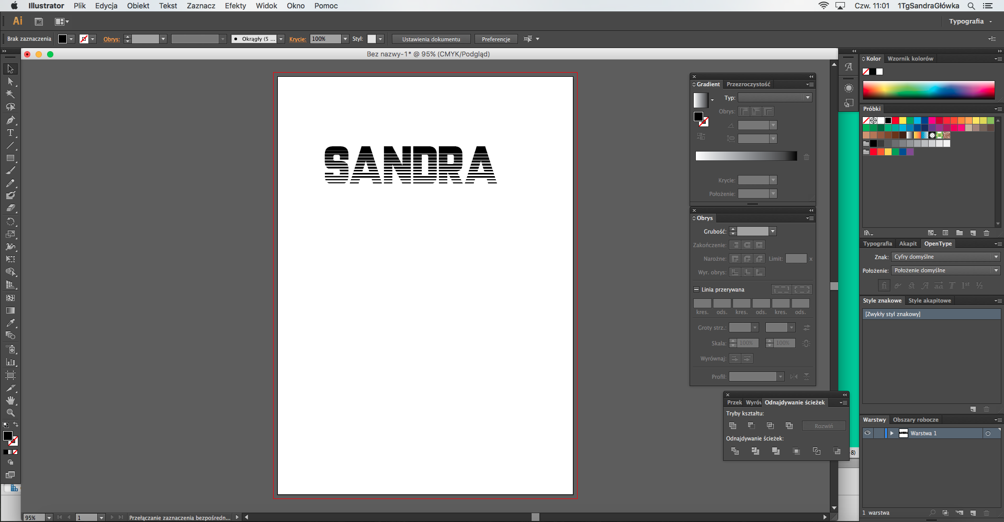Viewport: 1004px width, 522px height.
Task: Select the Type tool
Action: click(x=10, y=133)
